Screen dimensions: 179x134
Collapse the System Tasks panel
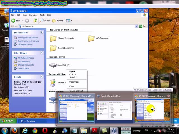(x=42, y=32)
